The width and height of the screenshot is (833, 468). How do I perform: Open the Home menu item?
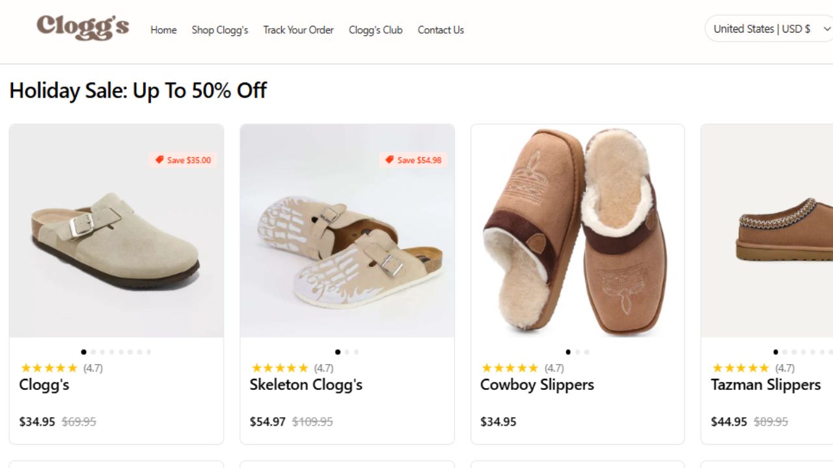163,30
